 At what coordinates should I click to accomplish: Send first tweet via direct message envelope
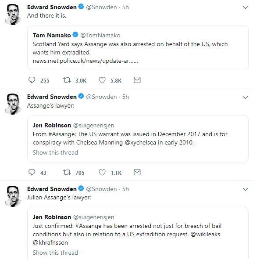click(137, 80)
